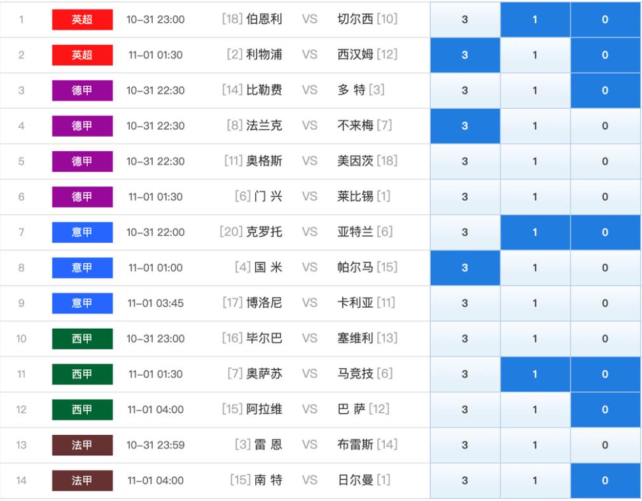Select draw 1 for 阿拉维 vs 巴萨
The image size is (642, 501).
click(535, 410)
